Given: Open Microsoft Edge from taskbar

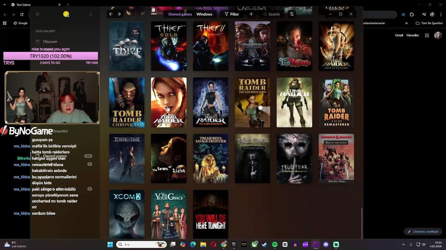Looking at the screenshot, I should (x=193, y=244).
